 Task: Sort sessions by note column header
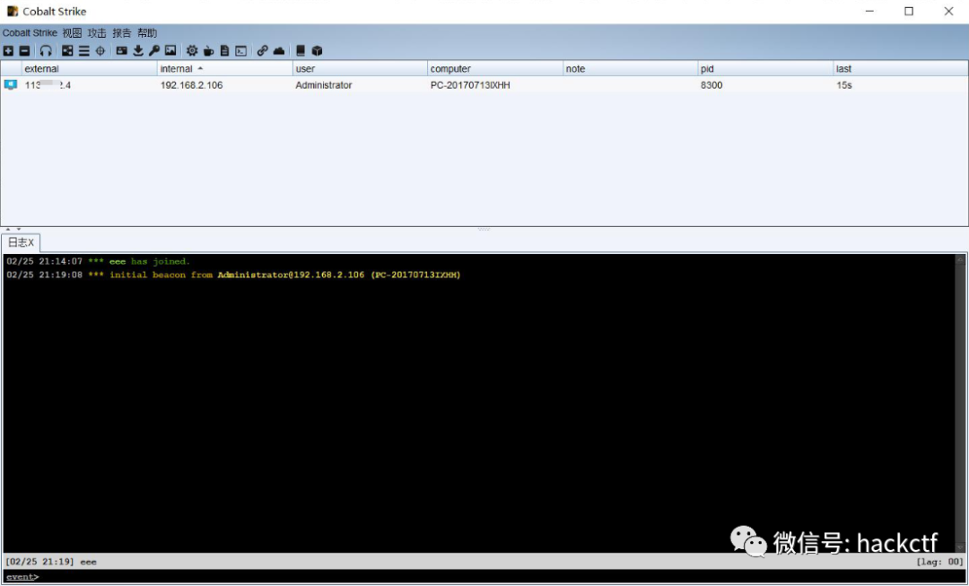[631, 68]
